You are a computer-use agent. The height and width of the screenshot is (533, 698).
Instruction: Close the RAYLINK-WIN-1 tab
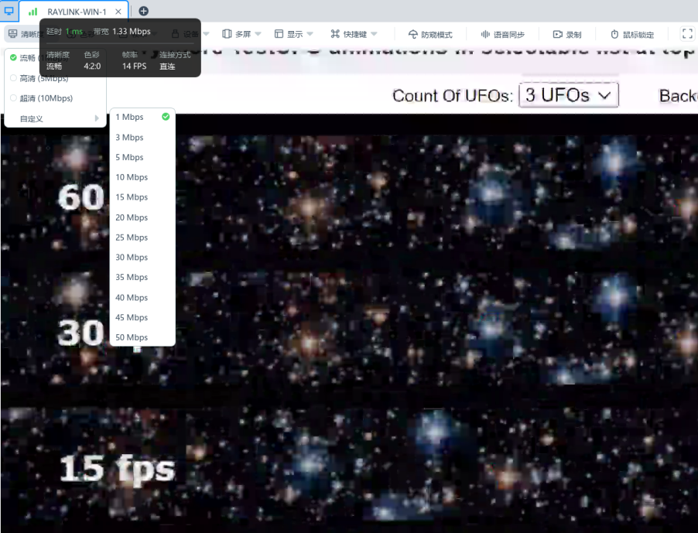pyautogui.click(x=118, y=12)
